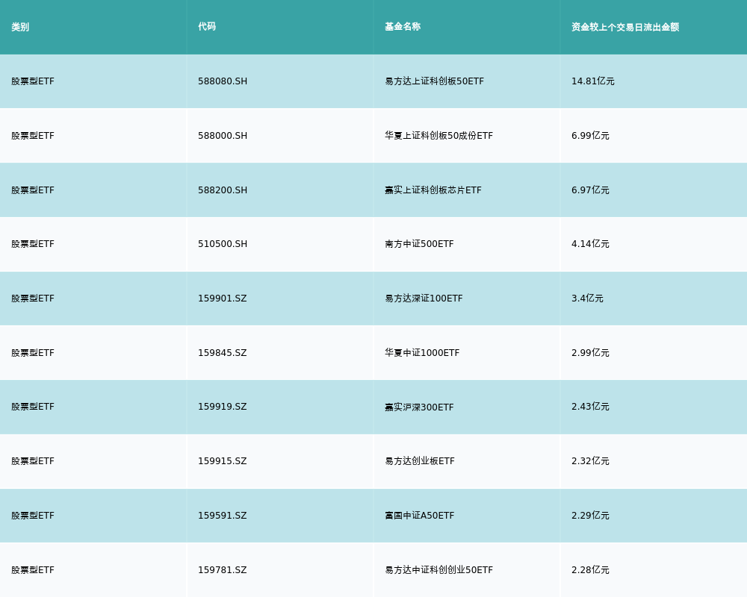Click the 类别 column header
747x597 pixels.
20,27
